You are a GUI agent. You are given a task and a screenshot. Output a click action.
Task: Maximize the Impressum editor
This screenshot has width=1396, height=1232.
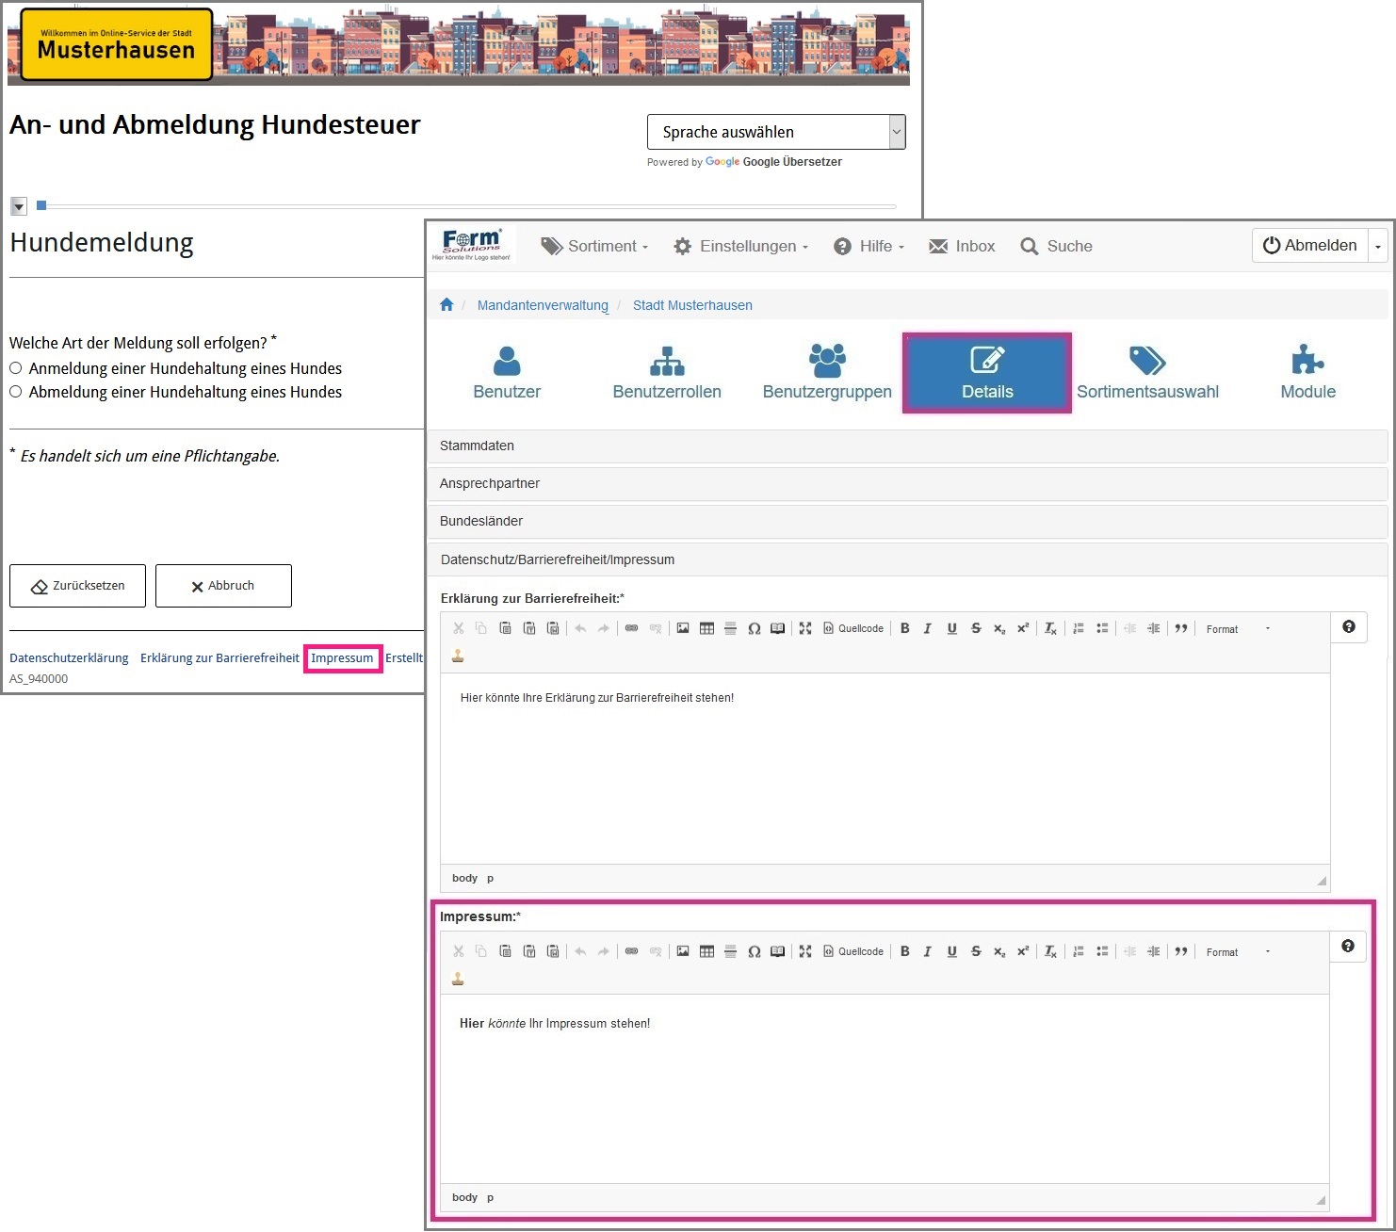pos(805,951)
